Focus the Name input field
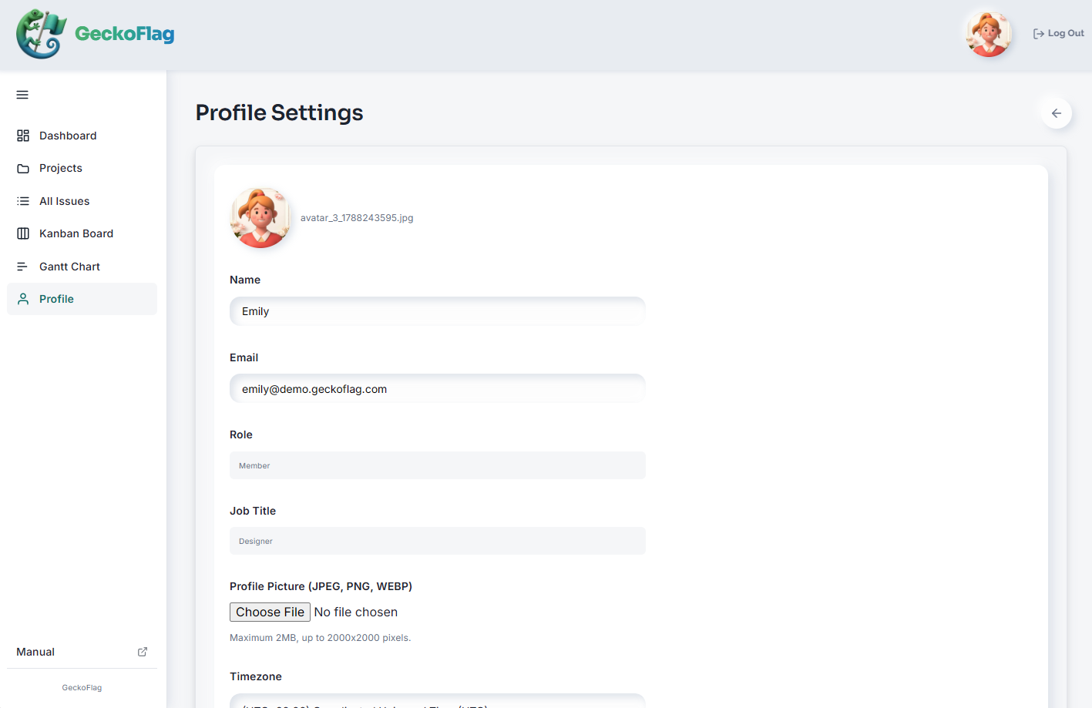 (x=438, y=311)
